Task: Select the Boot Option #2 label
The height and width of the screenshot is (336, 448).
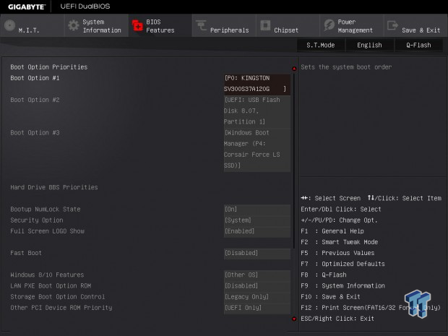Action: (35, 100)
